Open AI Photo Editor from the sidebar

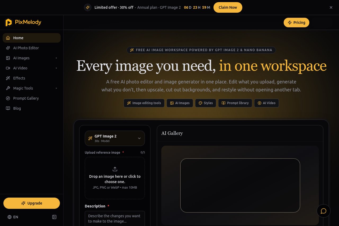[x=32, y=48]
